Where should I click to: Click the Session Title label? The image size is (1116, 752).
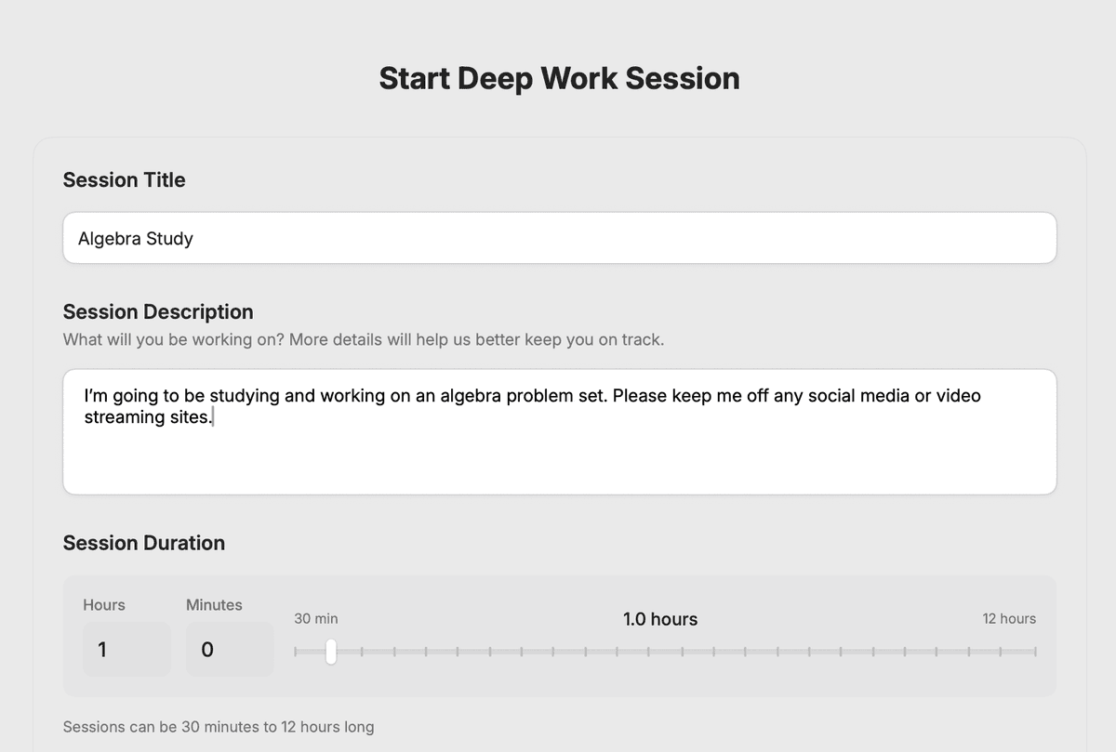pyautogui.click(x=124, y=179)
